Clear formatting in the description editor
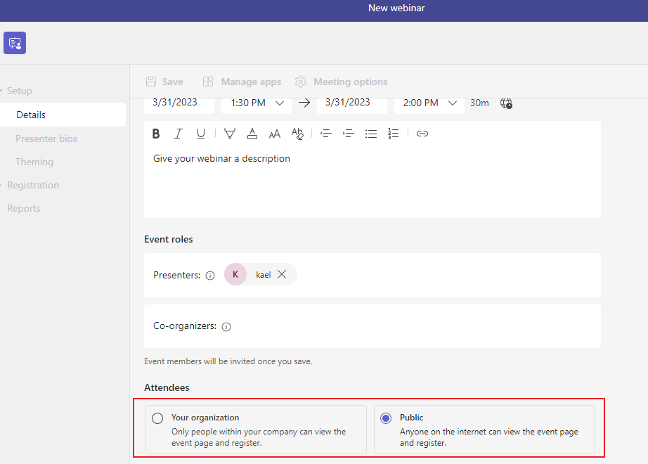This screenshot has height=464, width=648. click(297, 134)
